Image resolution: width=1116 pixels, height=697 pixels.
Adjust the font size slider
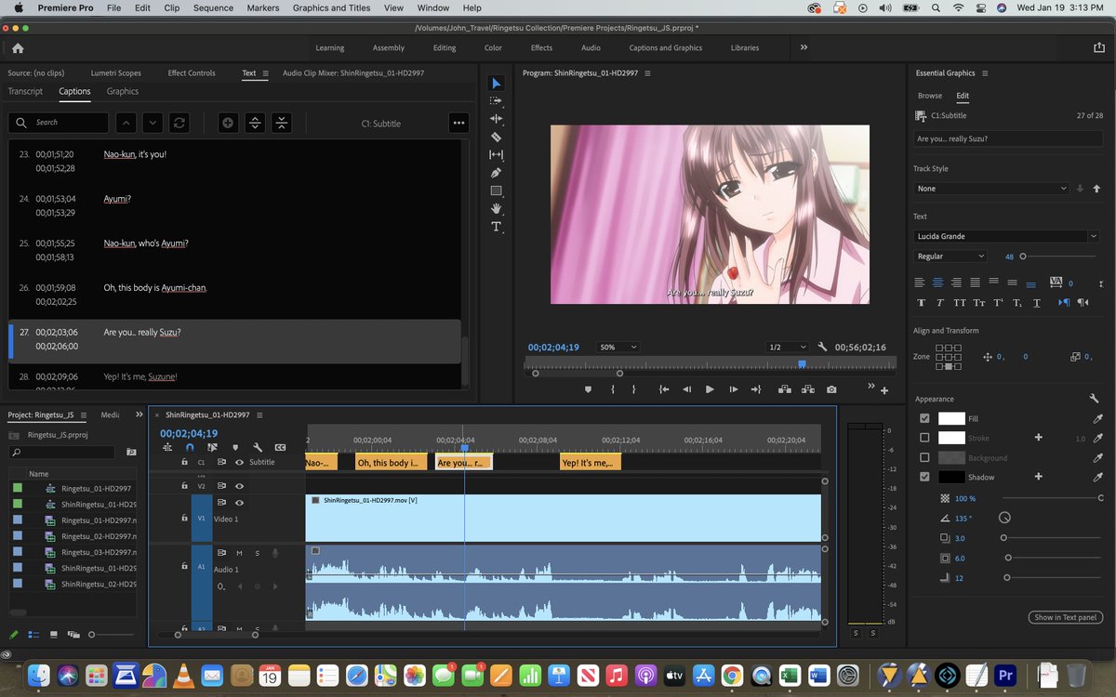click(x=1023, y=256)
